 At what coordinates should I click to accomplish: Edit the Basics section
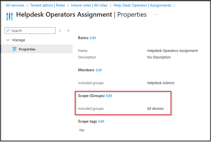point(93,38)
